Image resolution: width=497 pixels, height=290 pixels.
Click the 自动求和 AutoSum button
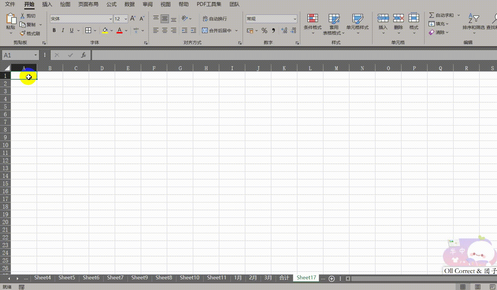pyautogui.click(x=441, y=15)
